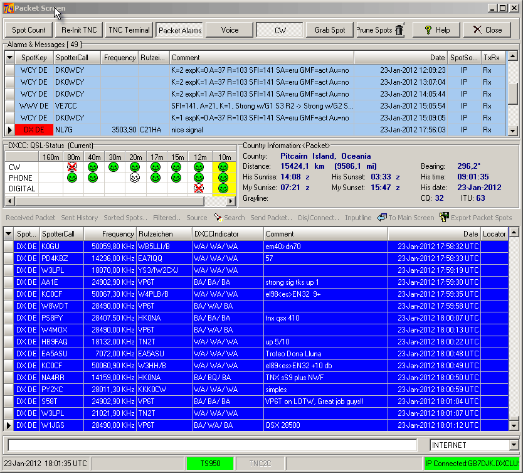Open the spots table column selector arrow
523x473 pixels.
click(9, 233)
